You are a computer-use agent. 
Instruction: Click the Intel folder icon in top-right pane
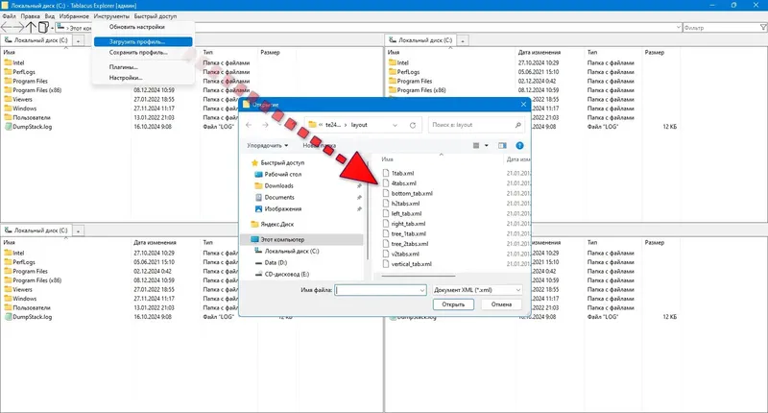(x=393, y=62)
